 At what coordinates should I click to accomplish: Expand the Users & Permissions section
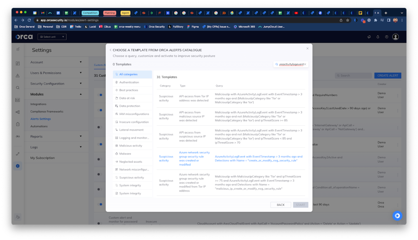pyautogui.click(x=56, y=73)
